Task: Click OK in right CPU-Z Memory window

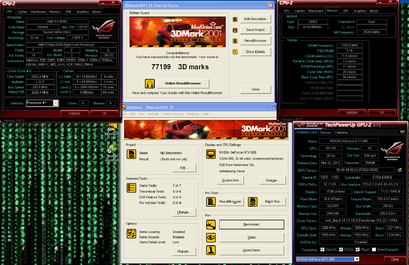Action: pyautogui.click(x=382, y=112)
